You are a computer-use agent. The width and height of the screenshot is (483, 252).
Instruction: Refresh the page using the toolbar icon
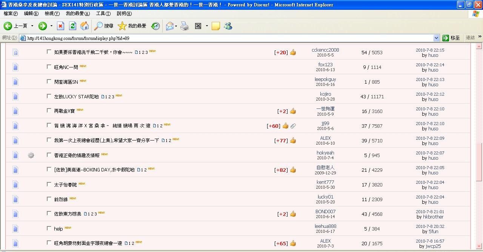73,26
